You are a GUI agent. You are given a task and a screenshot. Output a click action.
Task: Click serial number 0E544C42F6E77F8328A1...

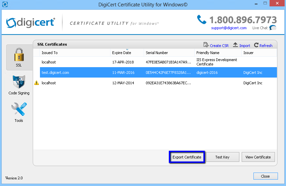click(168, 73)
